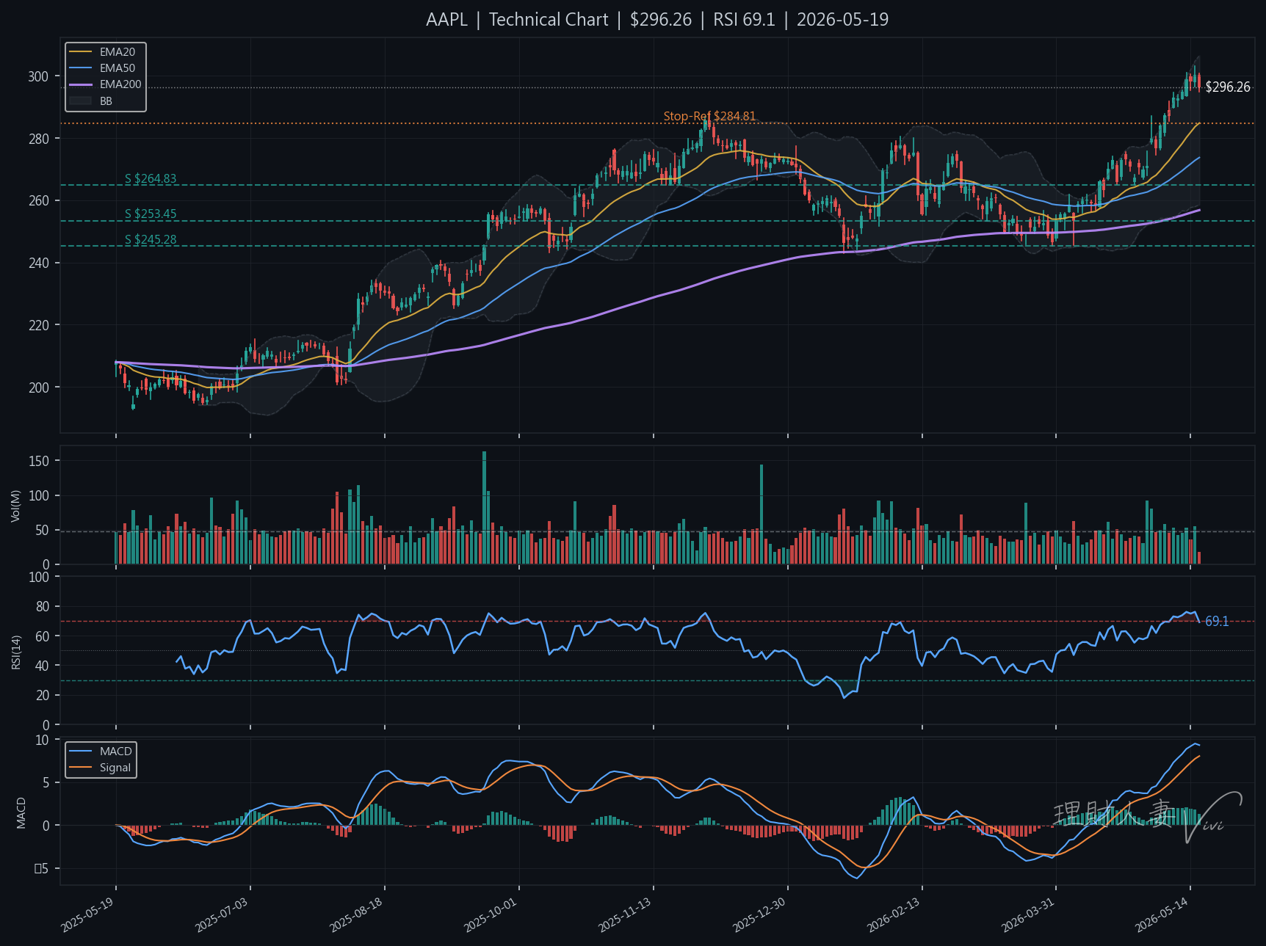1266x946 pixels.
Task: Click the RSI(14) axis title
Action: point(16,652)
